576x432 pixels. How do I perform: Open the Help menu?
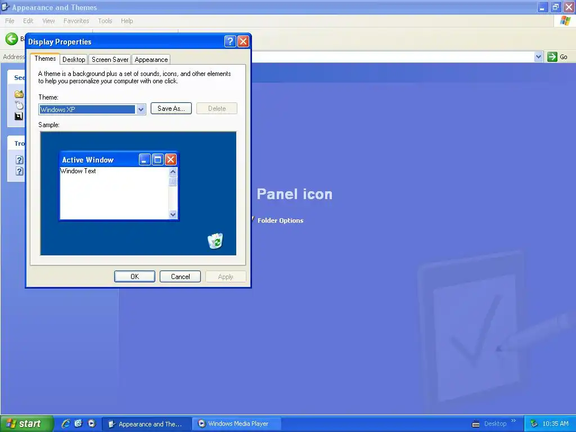click(127, 21)
